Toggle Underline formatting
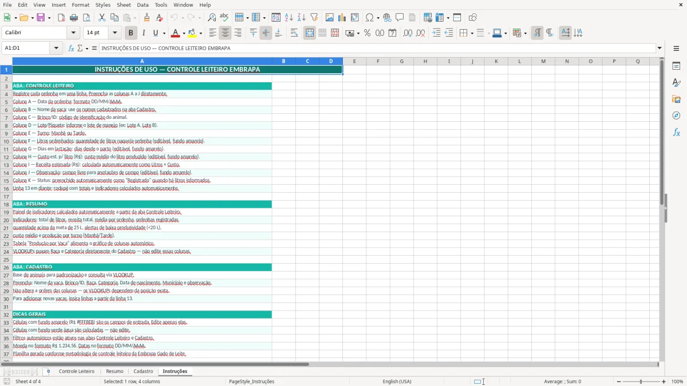 [x=155, y=33]
